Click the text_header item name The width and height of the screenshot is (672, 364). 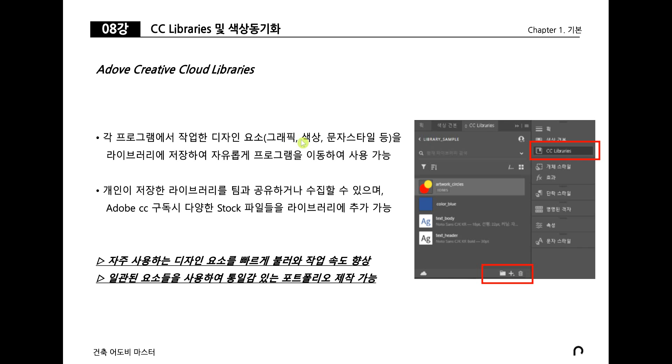point(447,235)
